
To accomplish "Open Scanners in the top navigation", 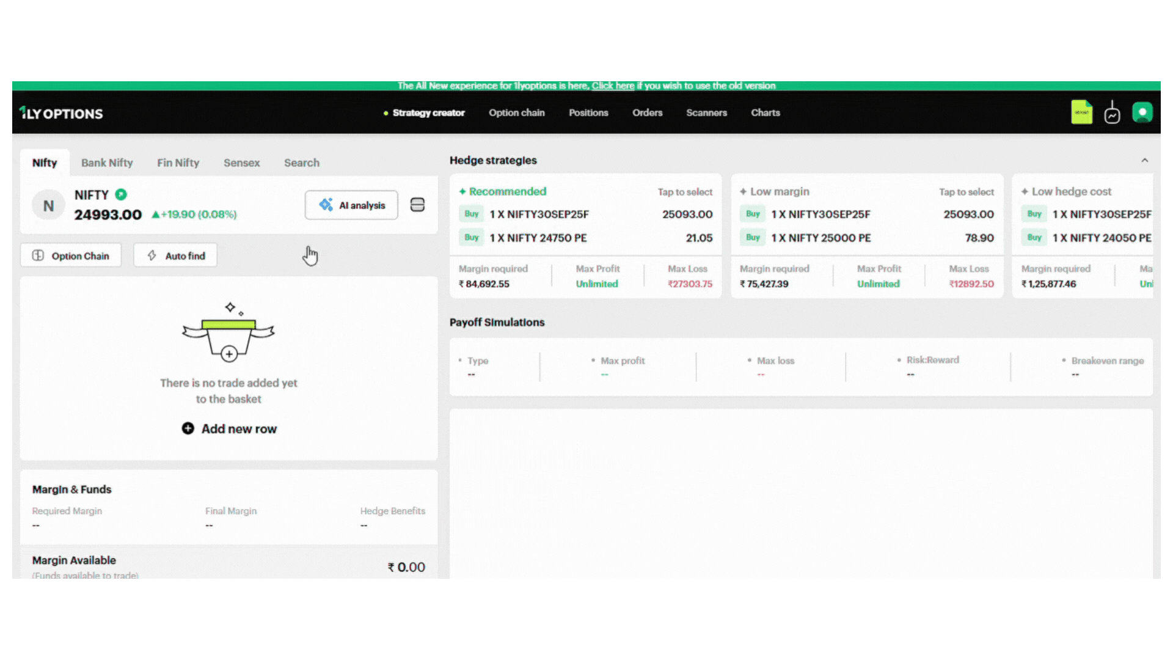I will [706, 112].
